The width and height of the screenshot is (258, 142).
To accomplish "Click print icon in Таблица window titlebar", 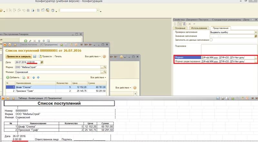I will pyautogui.click(x=223, y=98).
